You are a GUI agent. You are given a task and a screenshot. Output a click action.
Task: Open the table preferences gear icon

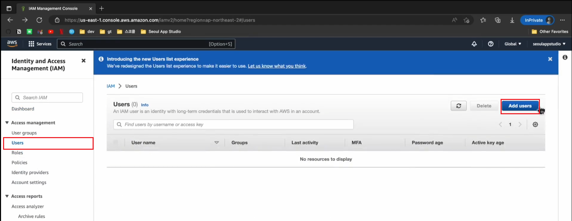click(x=535, y=124)
